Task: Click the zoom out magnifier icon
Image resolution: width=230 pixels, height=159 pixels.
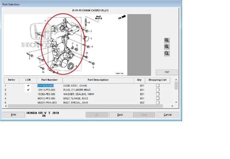Action: [x=167, y=53]
